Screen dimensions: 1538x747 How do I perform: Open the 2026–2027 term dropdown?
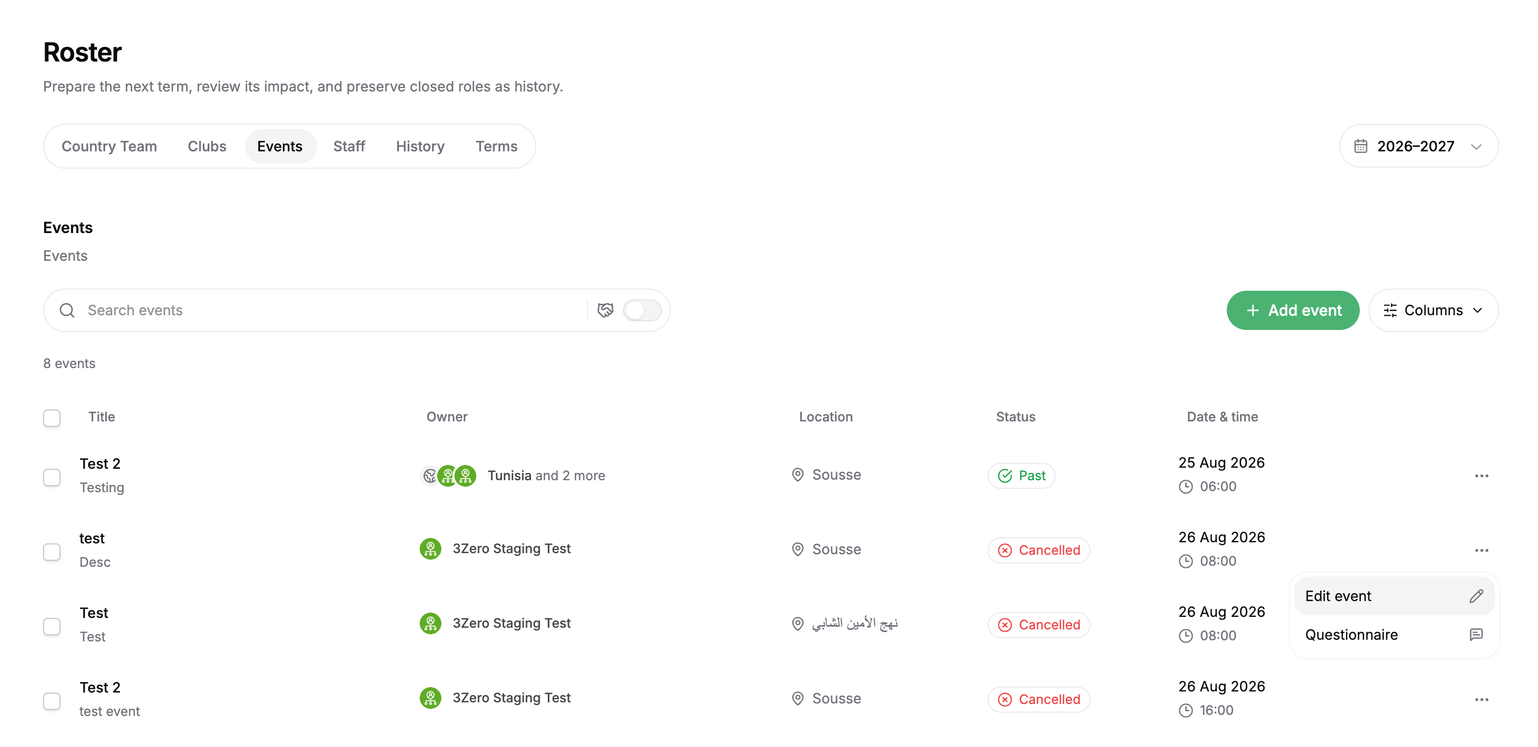(x=1419, y=146)
